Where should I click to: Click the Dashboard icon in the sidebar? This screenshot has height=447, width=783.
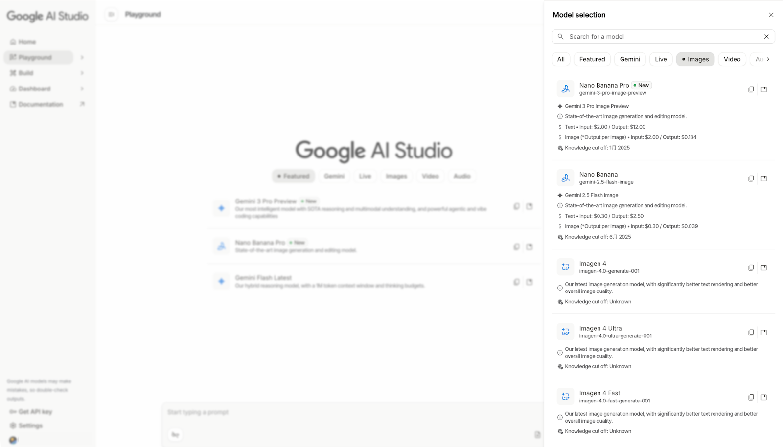tap(13, 89)
